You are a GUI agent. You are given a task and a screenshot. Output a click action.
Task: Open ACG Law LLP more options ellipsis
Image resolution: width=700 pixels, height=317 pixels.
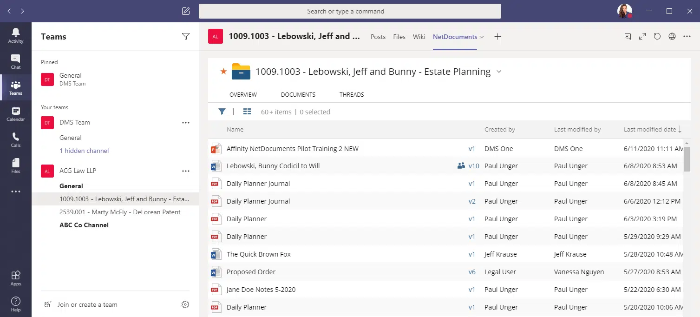(186, 171)
